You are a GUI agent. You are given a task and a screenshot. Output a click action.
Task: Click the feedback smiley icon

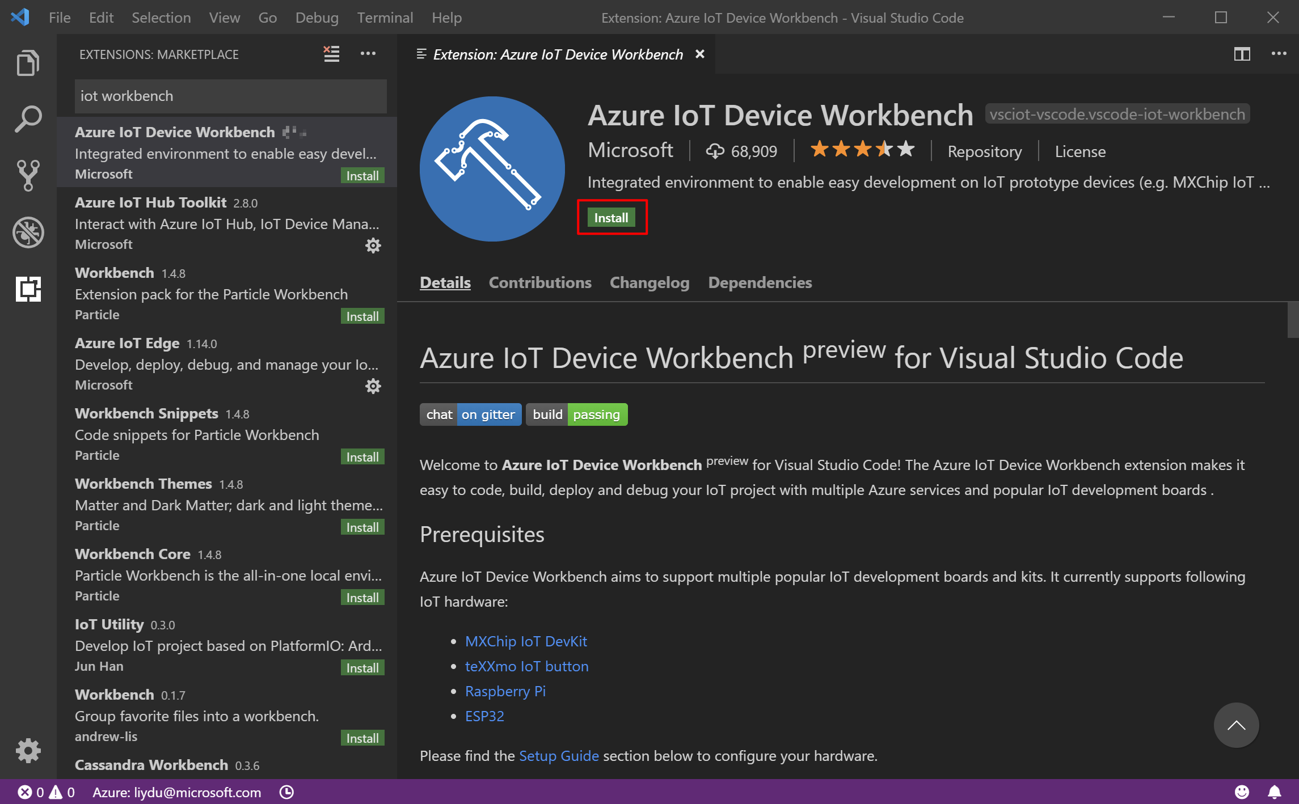1242,792
